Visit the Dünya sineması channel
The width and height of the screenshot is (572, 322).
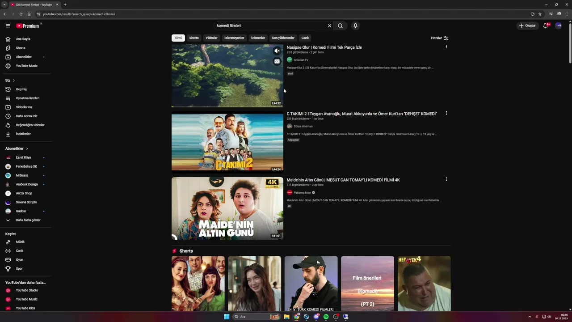click(303, 126)
